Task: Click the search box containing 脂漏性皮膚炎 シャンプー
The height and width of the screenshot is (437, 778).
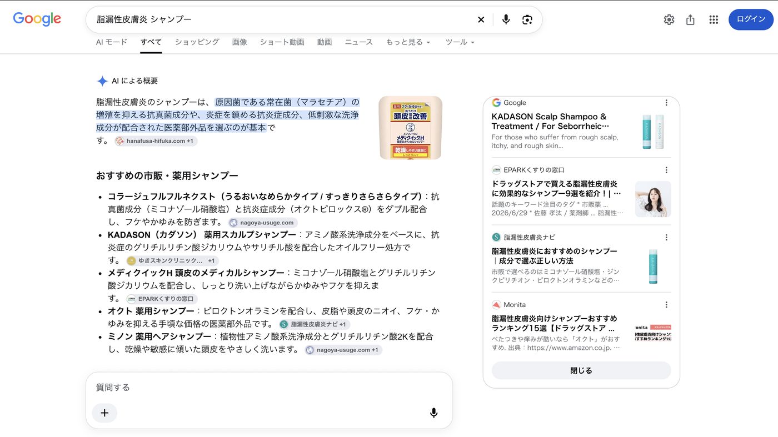Action: 283,19
